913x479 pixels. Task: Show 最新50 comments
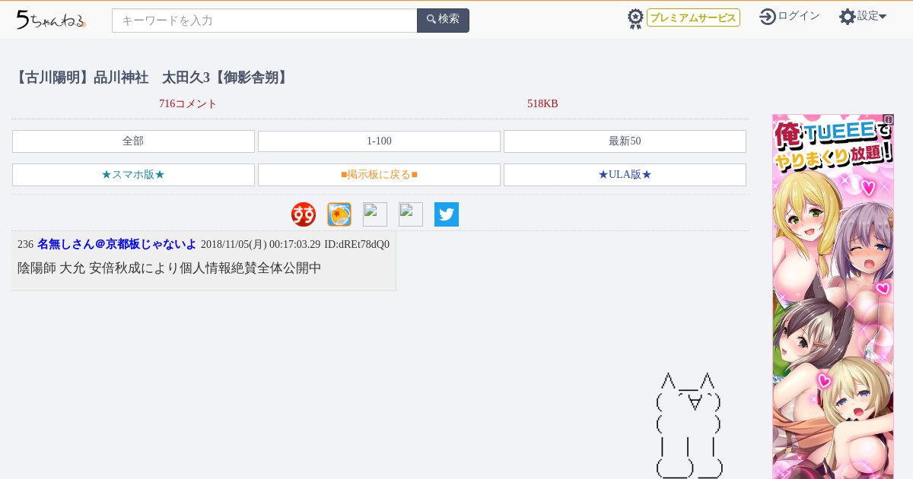click(625, 141)
